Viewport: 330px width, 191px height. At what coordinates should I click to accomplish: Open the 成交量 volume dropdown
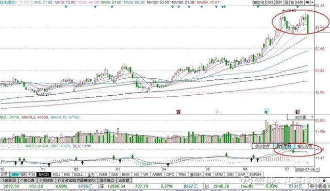pos(301,117)
